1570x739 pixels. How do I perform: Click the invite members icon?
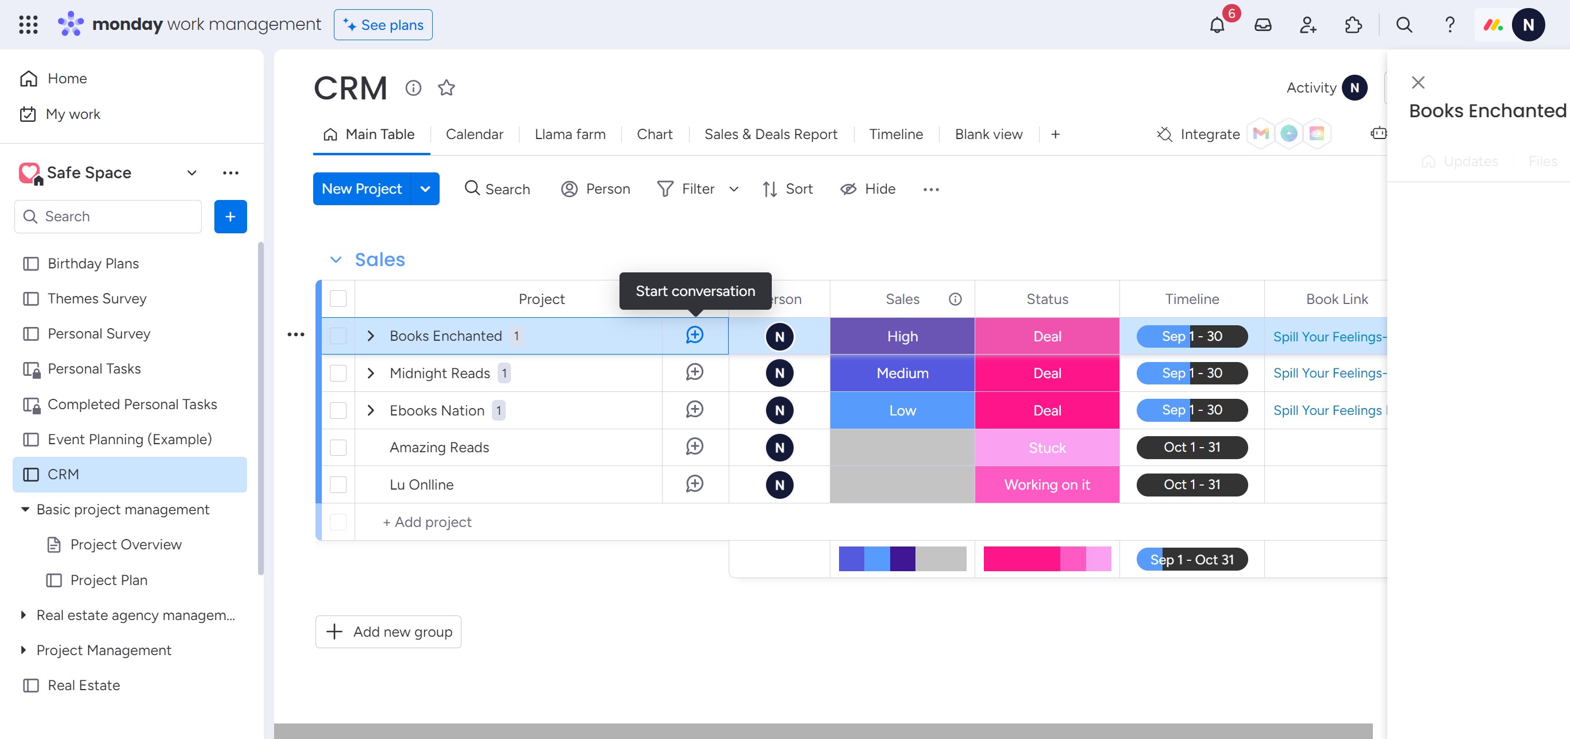click(x=1308, y=25)
